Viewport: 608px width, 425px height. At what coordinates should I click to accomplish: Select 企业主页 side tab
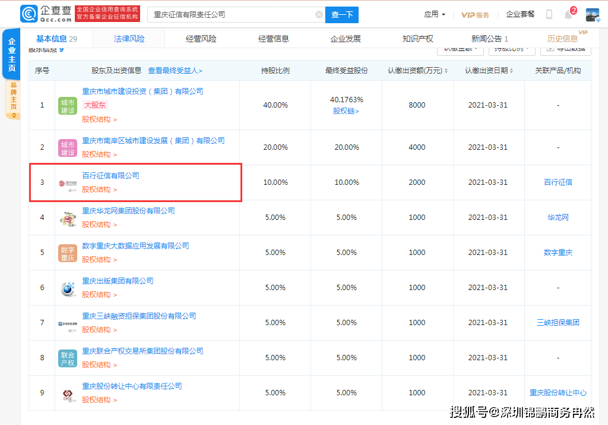tap(12, 54)
